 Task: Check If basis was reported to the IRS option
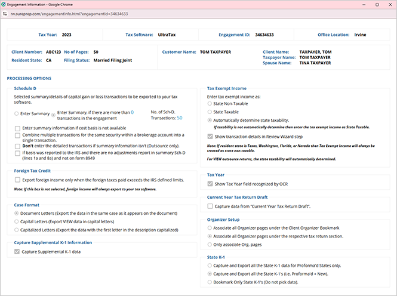pos(17,153)
